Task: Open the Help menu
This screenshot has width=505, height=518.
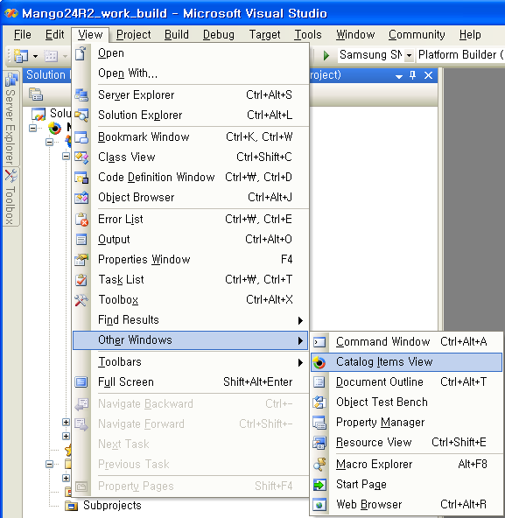Action: click(x=470, y=35)
